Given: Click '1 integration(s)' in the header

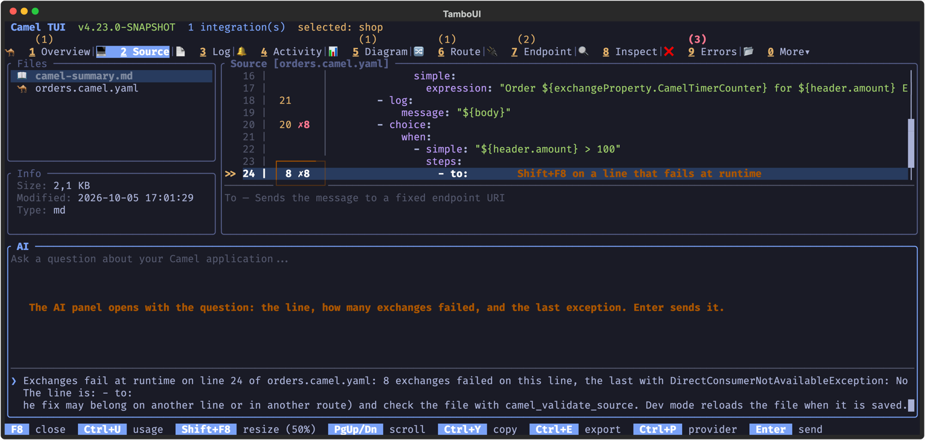Looking at the screenshot, I should pos(236,27).
